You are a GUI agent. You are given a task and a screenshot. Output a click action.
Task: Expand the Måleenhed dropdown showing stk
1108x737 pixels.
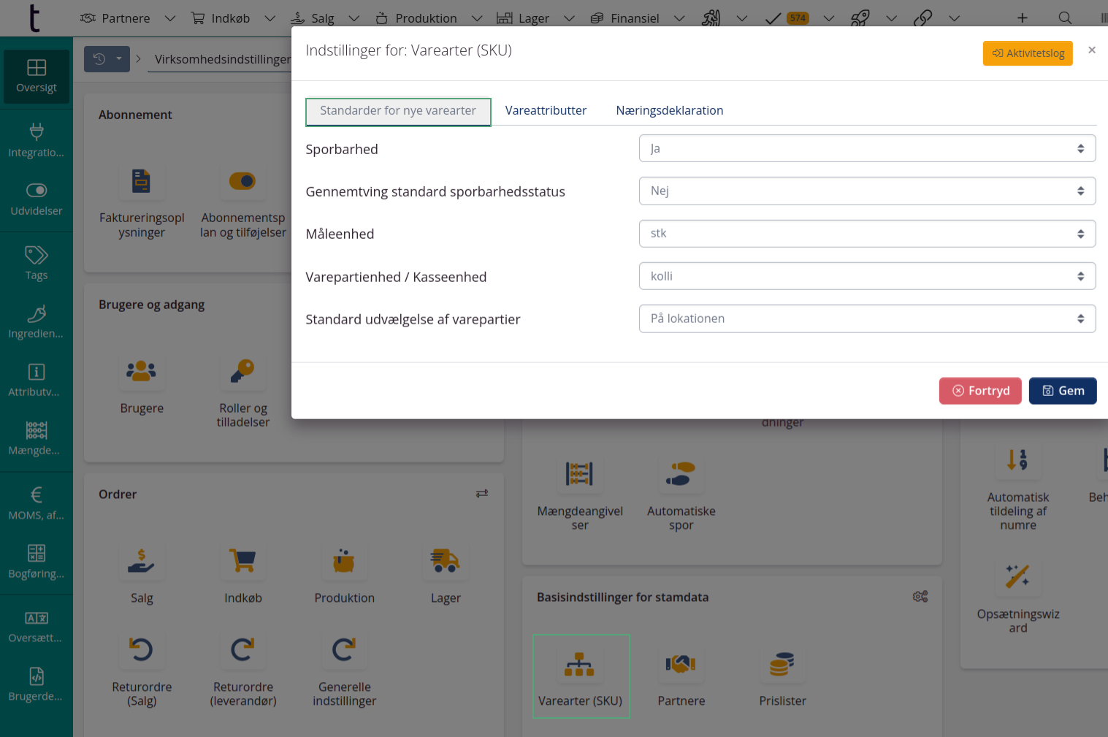pos(867,234)
